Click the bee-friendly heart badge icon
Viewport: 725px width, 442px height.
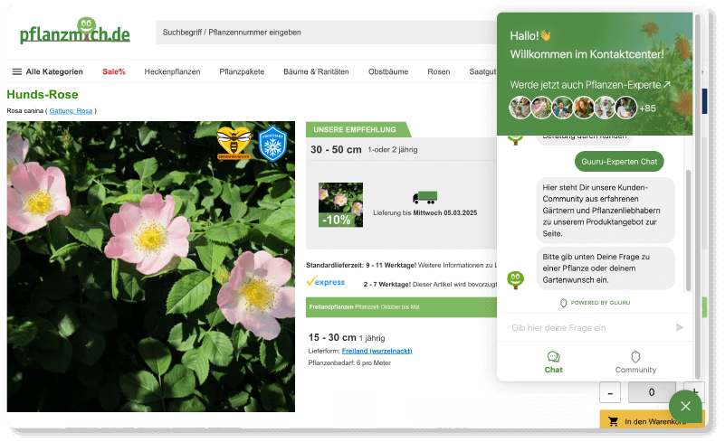pyautogui.click(x=234, y=145)
